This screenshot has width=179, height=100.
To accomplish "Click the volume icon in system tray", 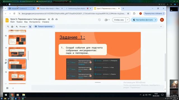I will tap(146, 95).
